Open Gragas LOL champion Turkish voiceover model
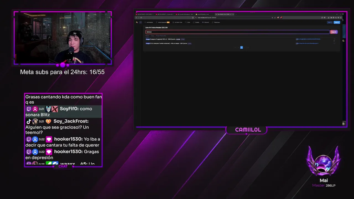 [166, 43]
